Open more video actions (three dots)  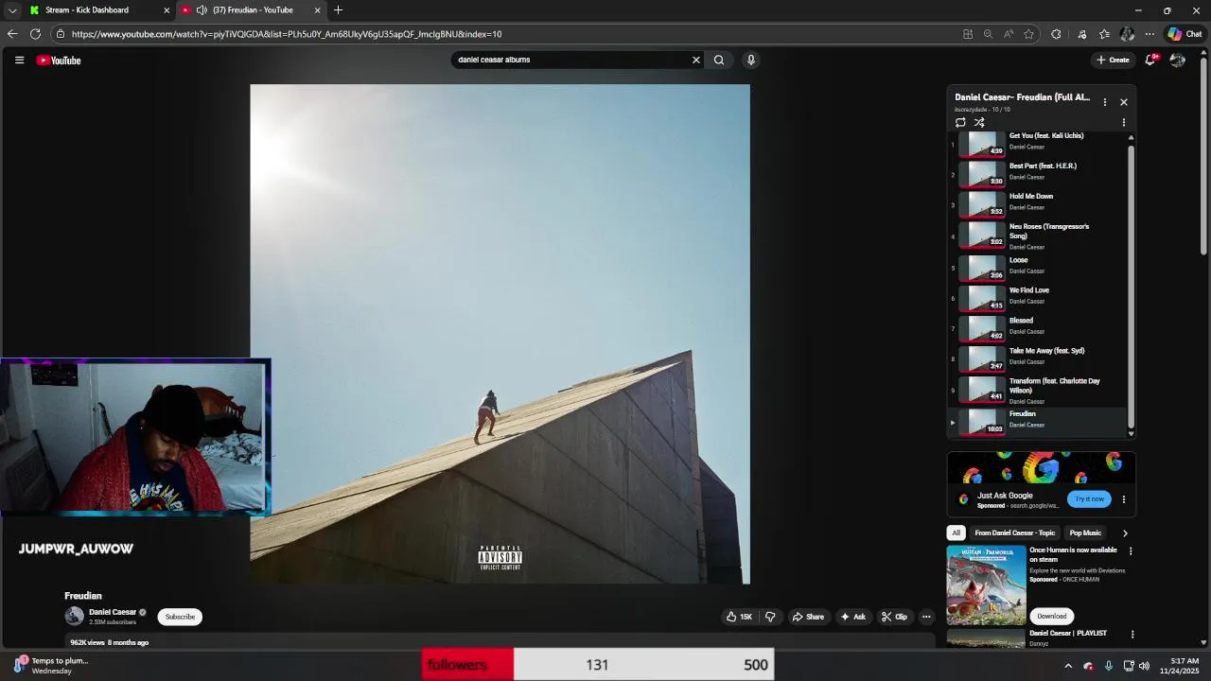(x=926, y=617)
